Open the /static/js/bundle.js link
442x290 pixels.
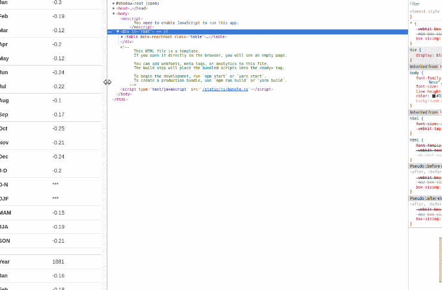click(225, 89)
